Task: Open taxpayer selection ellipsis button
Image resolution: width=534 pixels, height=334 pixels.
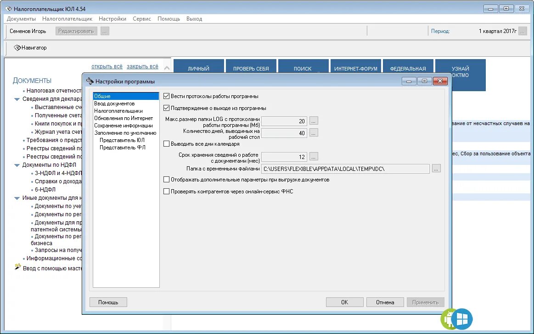Action: click(105, 31)
